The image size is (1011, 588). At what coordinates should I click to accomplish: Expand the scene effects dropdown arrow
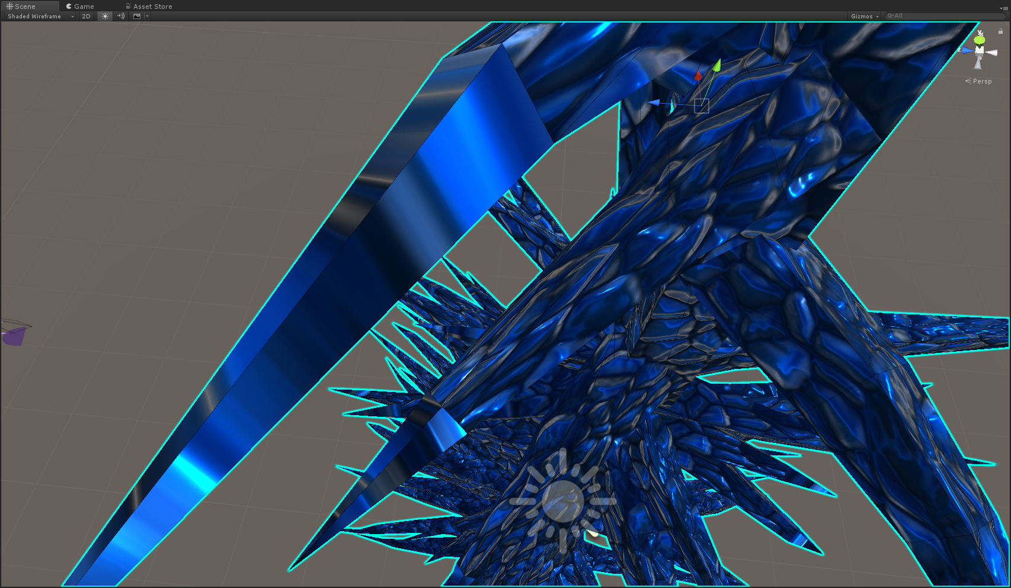click(x=147, y=17)
